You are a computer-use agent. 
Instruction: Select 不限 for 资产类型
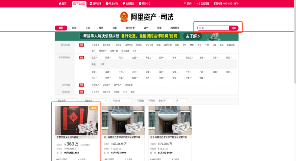pyautogui.click(x=81, y=85)
